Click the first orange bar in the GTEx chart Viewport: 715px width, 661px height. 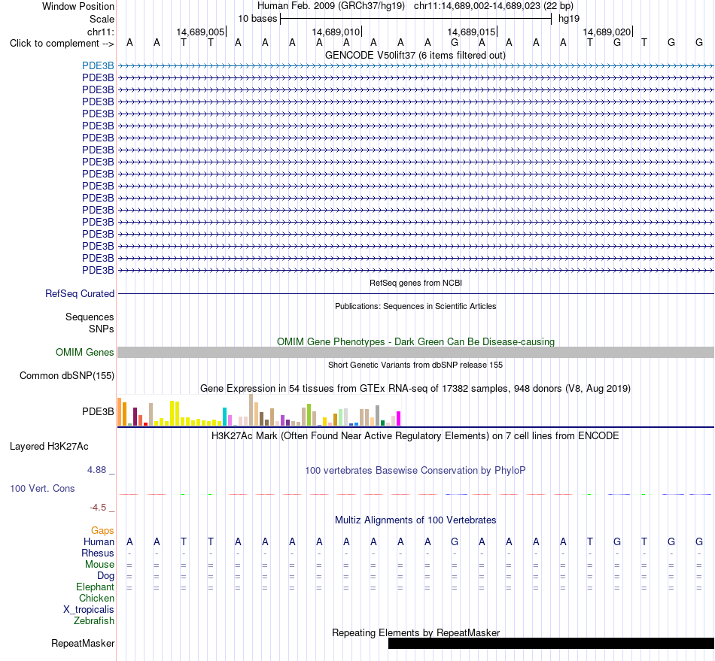pos(120,412)
